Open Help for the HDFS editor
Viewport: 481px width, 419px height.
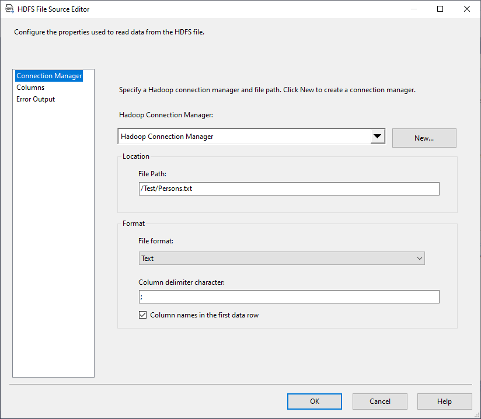point(444,401)
